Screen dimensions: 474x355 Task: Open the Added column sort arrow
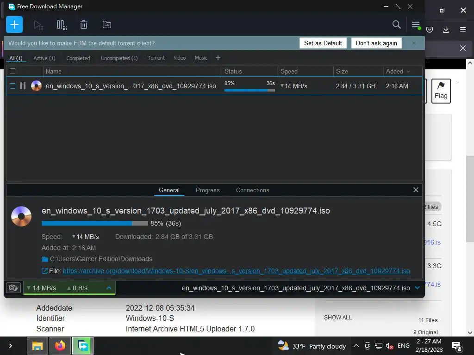[408, 72]
